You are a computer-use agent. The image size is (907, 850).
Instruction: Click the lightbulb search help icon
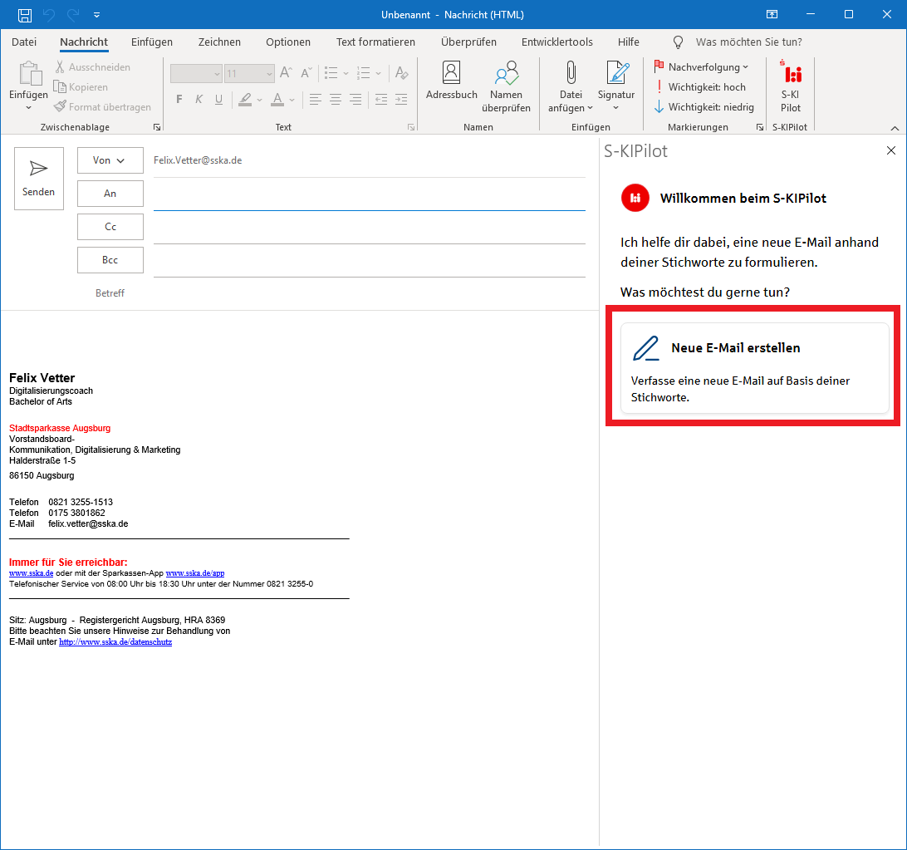coord(678,42)
